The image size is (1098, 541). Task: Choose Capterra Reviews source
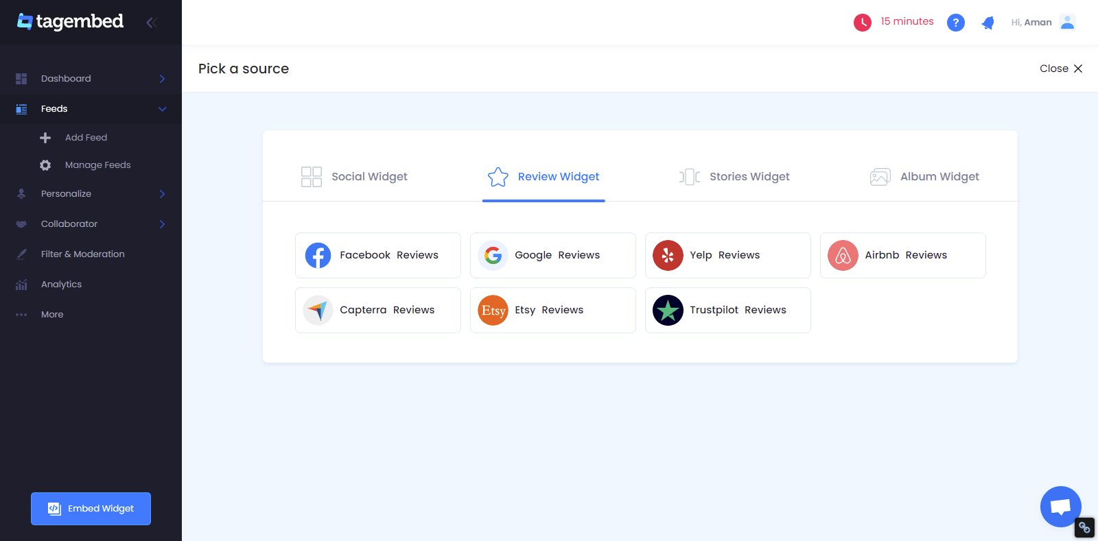378,310
